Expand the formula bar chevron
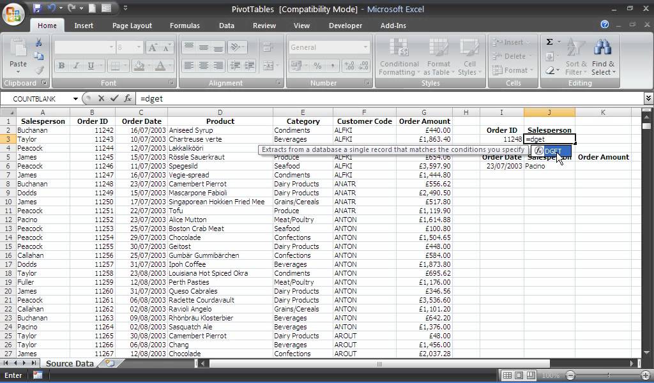654x383 pixels. [648, 98]
